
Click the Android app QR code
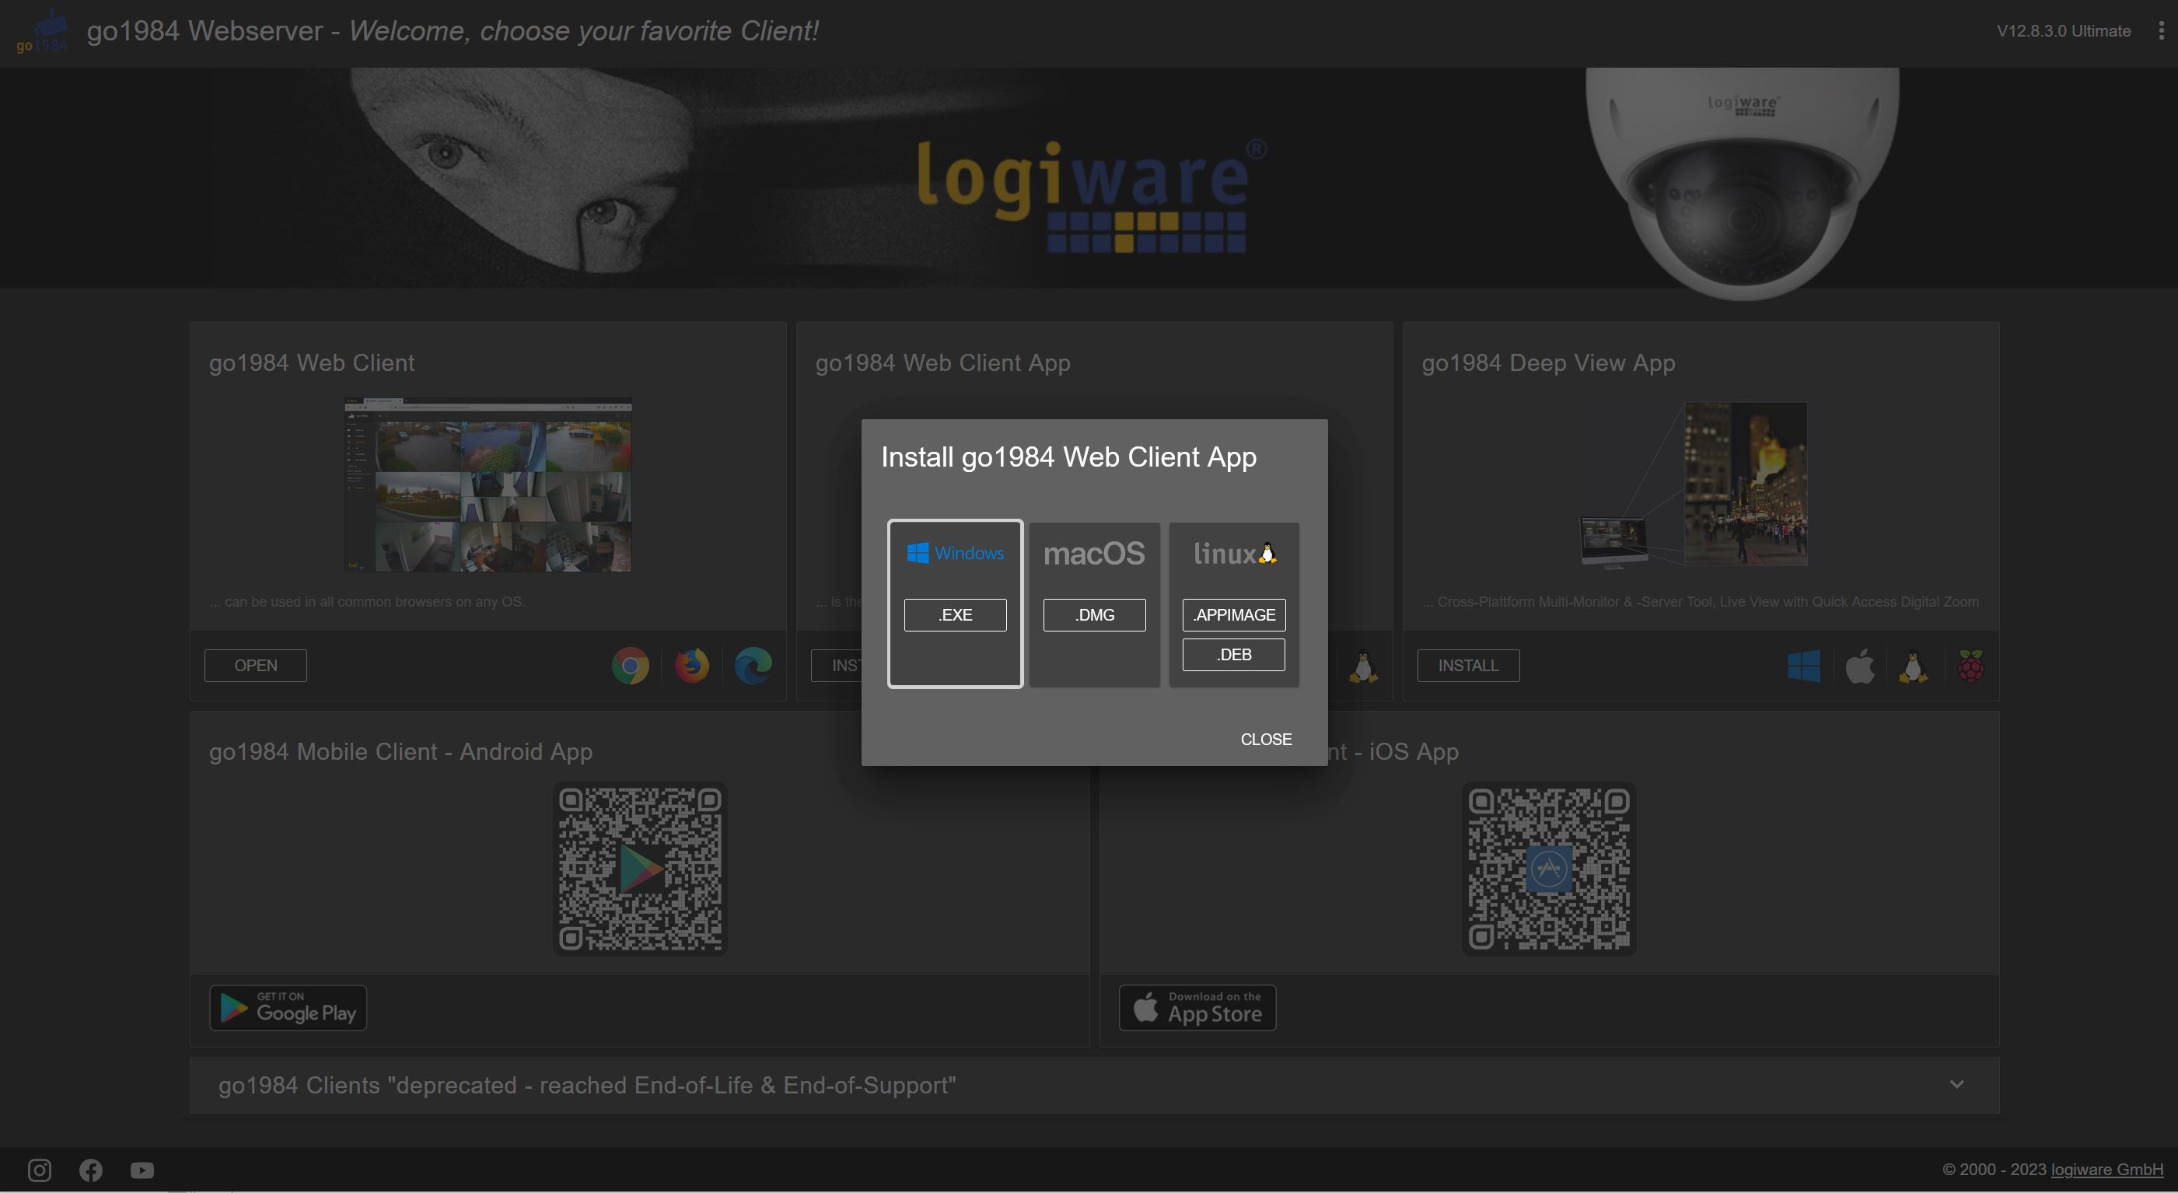(640, 869)
